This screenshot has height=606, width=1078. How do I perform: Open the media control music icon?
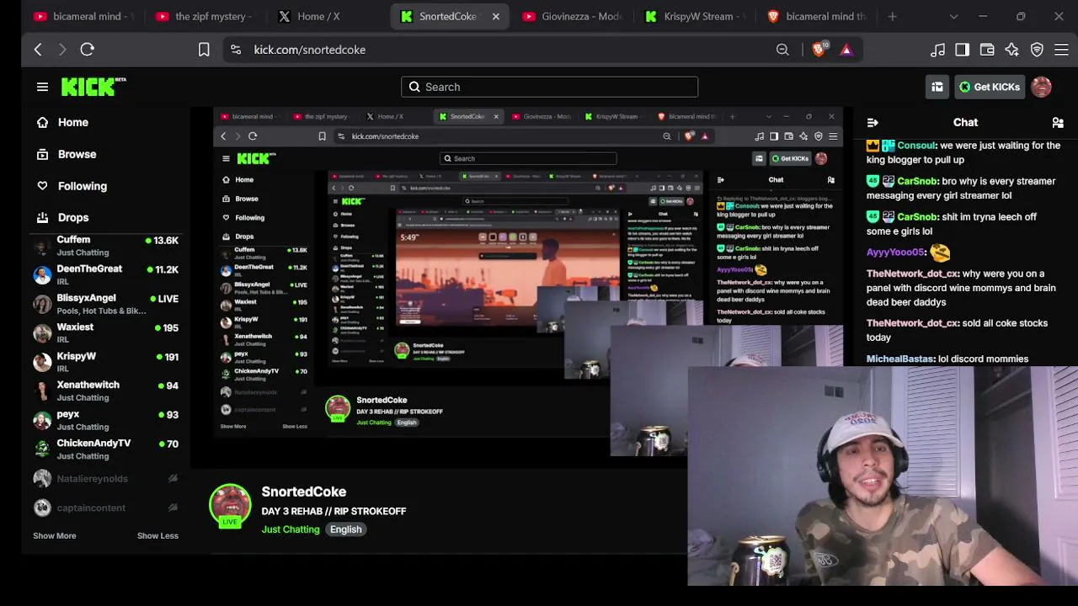[937, 50]
